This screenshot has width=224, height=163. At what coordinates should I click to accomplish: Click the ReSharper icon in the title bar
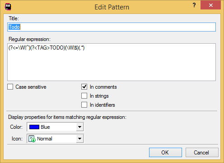point(8,7)
